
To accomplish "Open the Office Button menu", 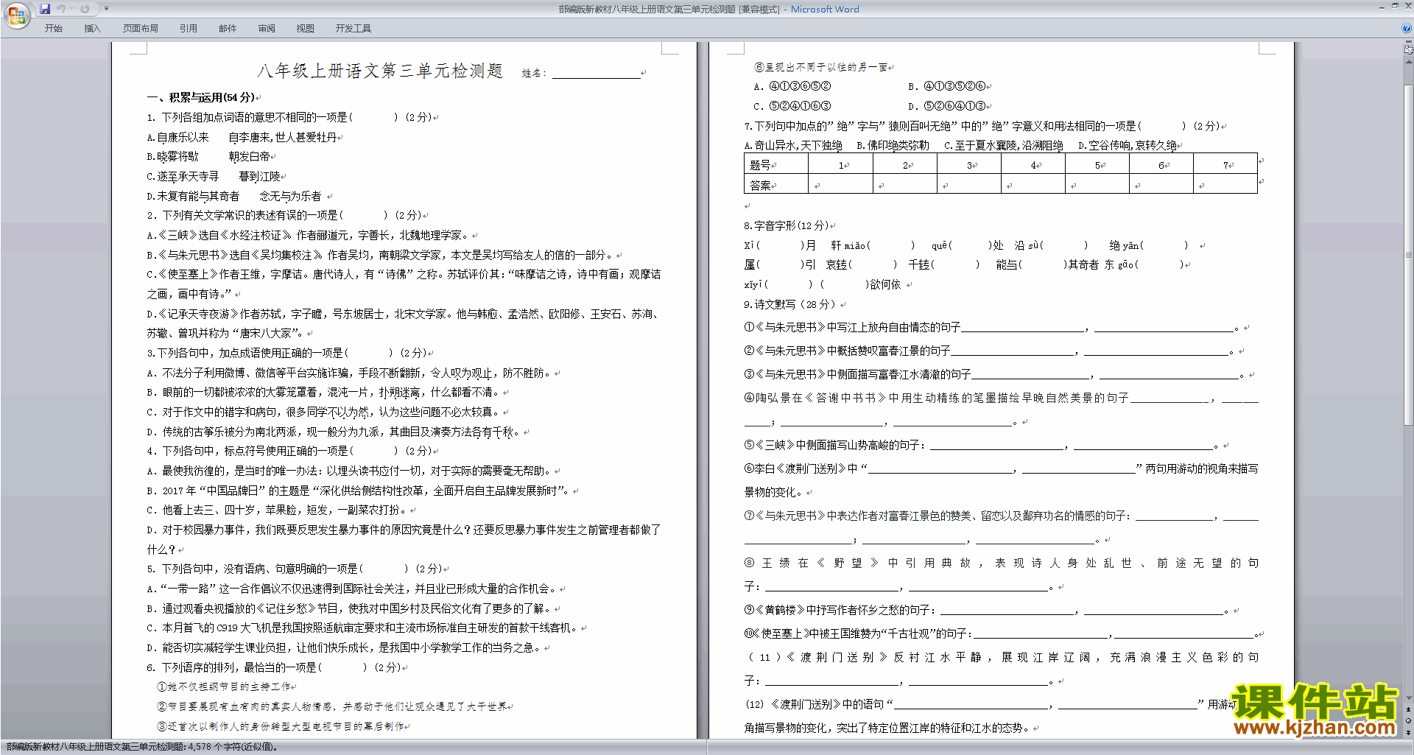I will pyautogui.click(x=16, y=15).
